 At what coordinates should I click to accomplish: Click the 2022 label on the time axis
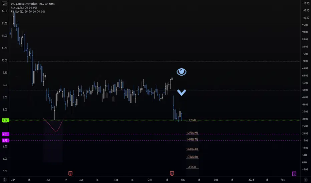[251, 180]
